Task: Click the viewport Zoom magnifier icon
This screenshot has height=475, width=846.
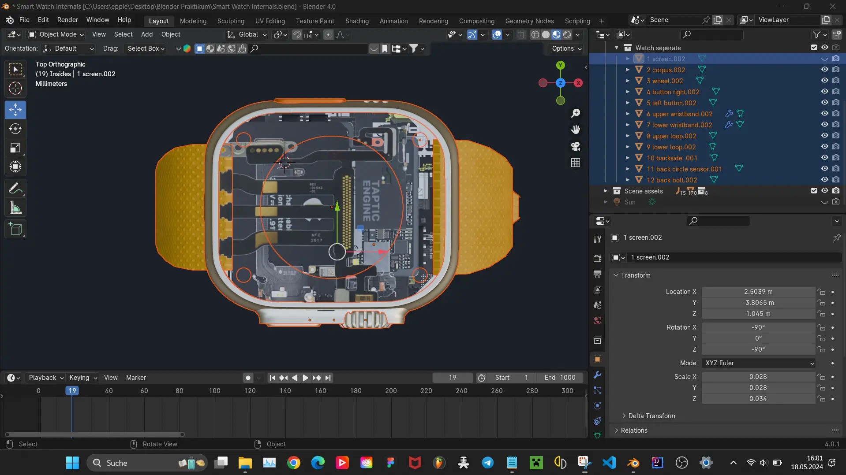Action: [x=576, y=113]
